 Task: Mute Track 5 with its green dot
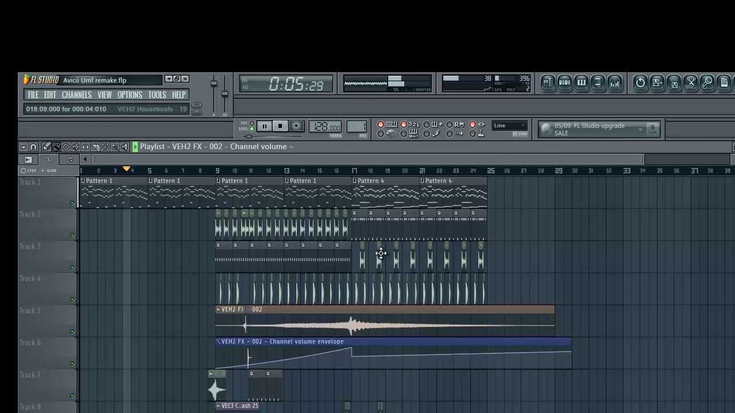coord(72,331)
